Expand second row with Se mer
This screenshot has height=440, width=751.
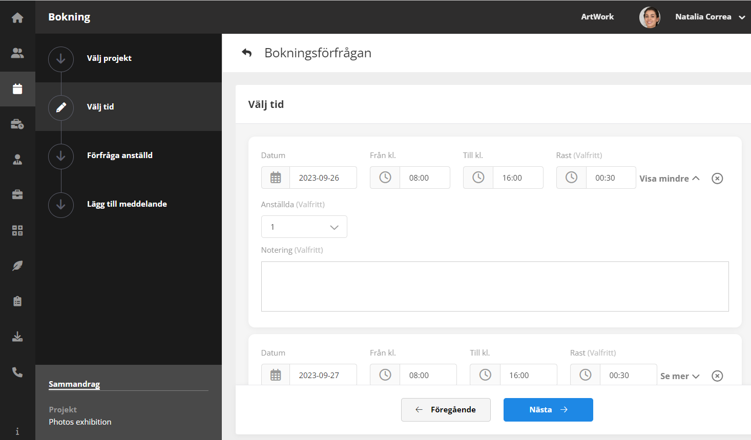pos(679,376)
